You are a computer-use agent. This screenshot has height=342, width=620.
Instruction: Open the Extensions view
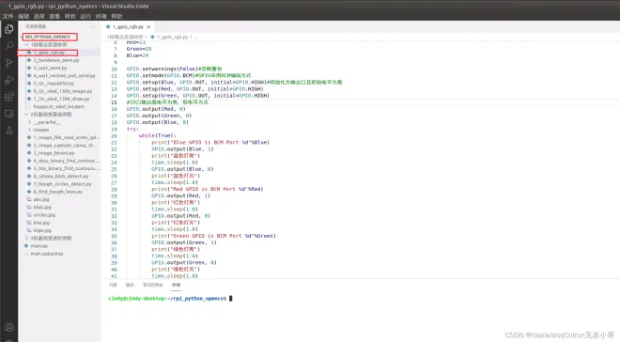8,97
